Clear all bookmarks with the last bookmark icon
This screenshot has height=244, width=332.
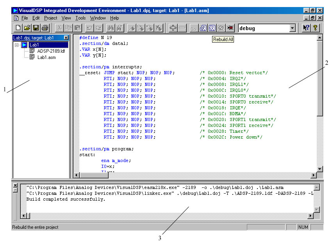pos(159,28)
